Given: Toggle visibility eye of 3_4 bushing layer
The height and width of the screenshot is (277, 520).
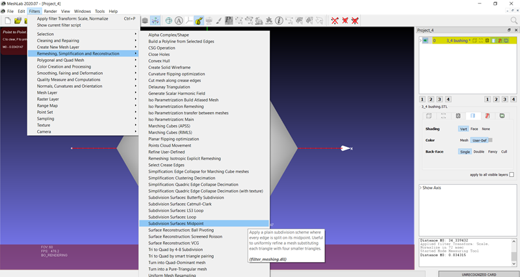Looking at the screenshot, I should tap(426, 40).
